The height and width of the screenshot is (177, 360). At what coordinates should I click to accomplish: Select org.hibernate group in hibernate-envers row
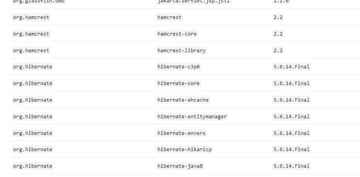click(32, 133)
